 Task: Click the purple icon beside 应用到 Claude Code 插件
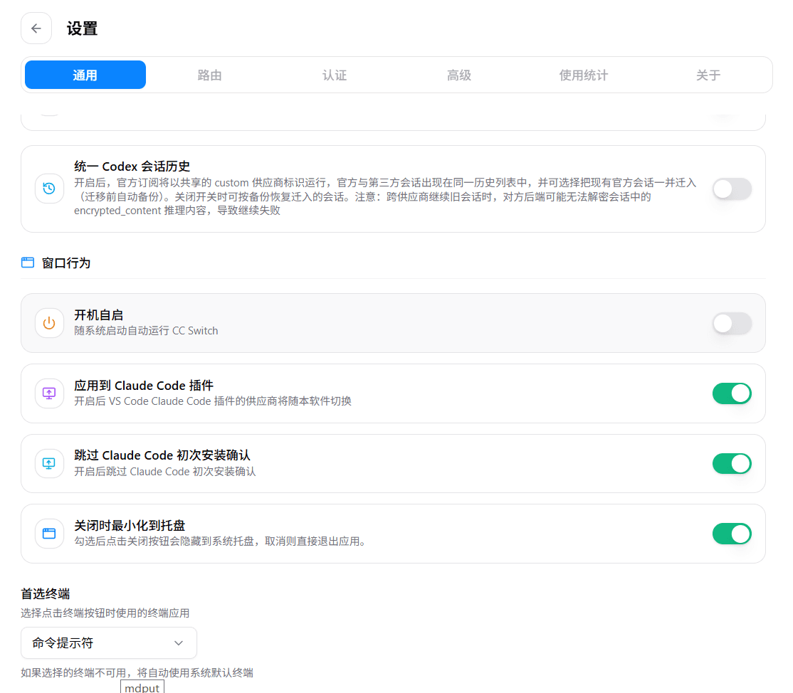pos(49,393)
